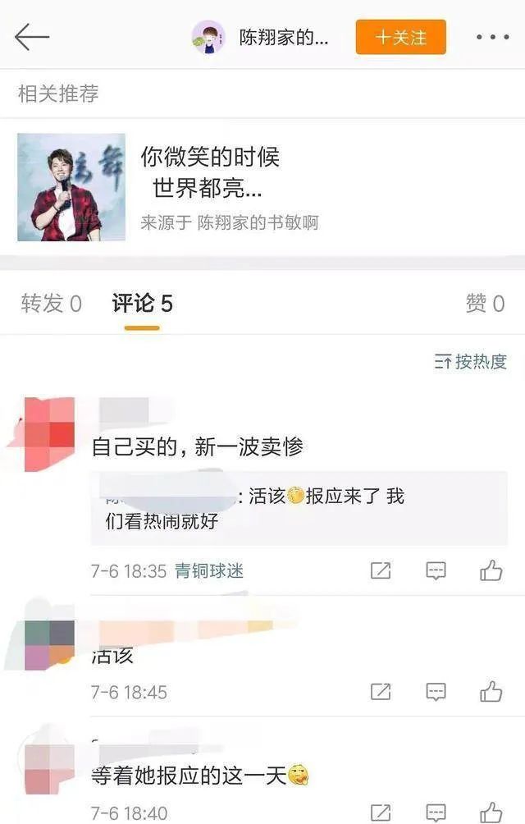Reply to the 18:35 comment via bubble icon
Image resolution: width=525 pixels, height=824 pixels.
pos(436,570)
